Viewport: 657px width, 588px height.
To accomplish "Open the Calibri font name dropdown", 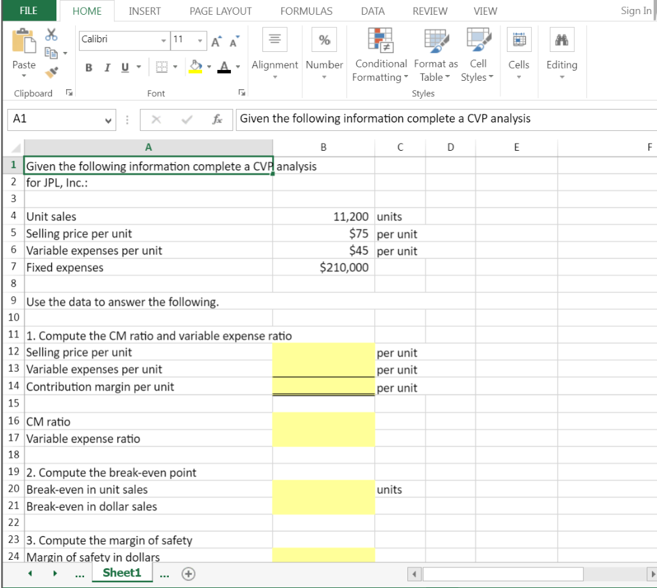I will point(164,40).
